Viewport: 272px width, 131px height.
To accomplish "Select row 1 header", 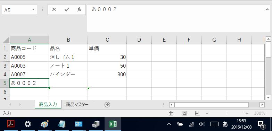I will (x=5, y=49).
